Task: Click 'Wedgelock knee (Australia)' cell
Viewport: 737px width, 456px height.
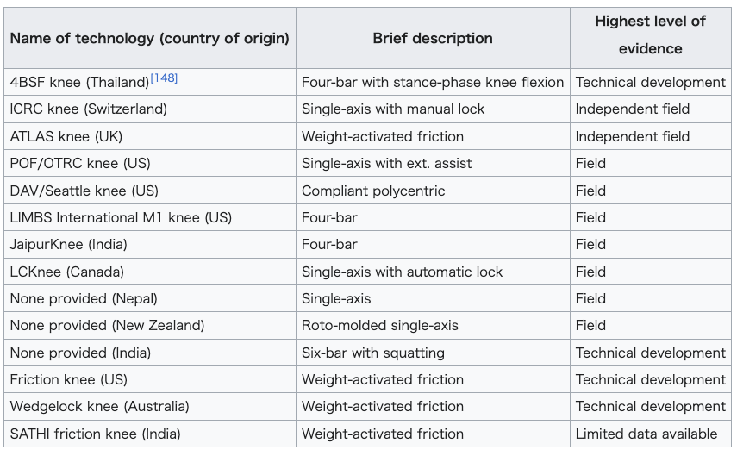Action: pyautogui.click(x=150, y=406)
